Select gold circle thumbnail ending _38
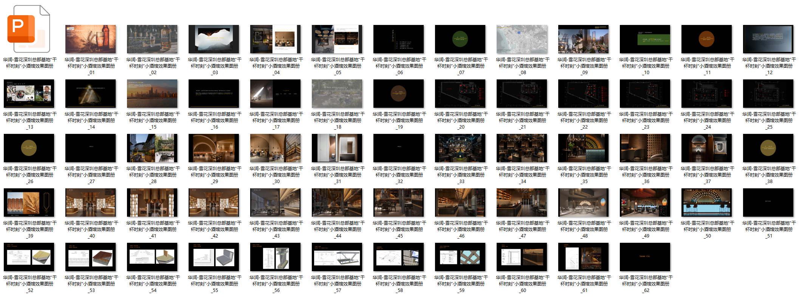Screen dimensions: 799x298 pos(768,148)
